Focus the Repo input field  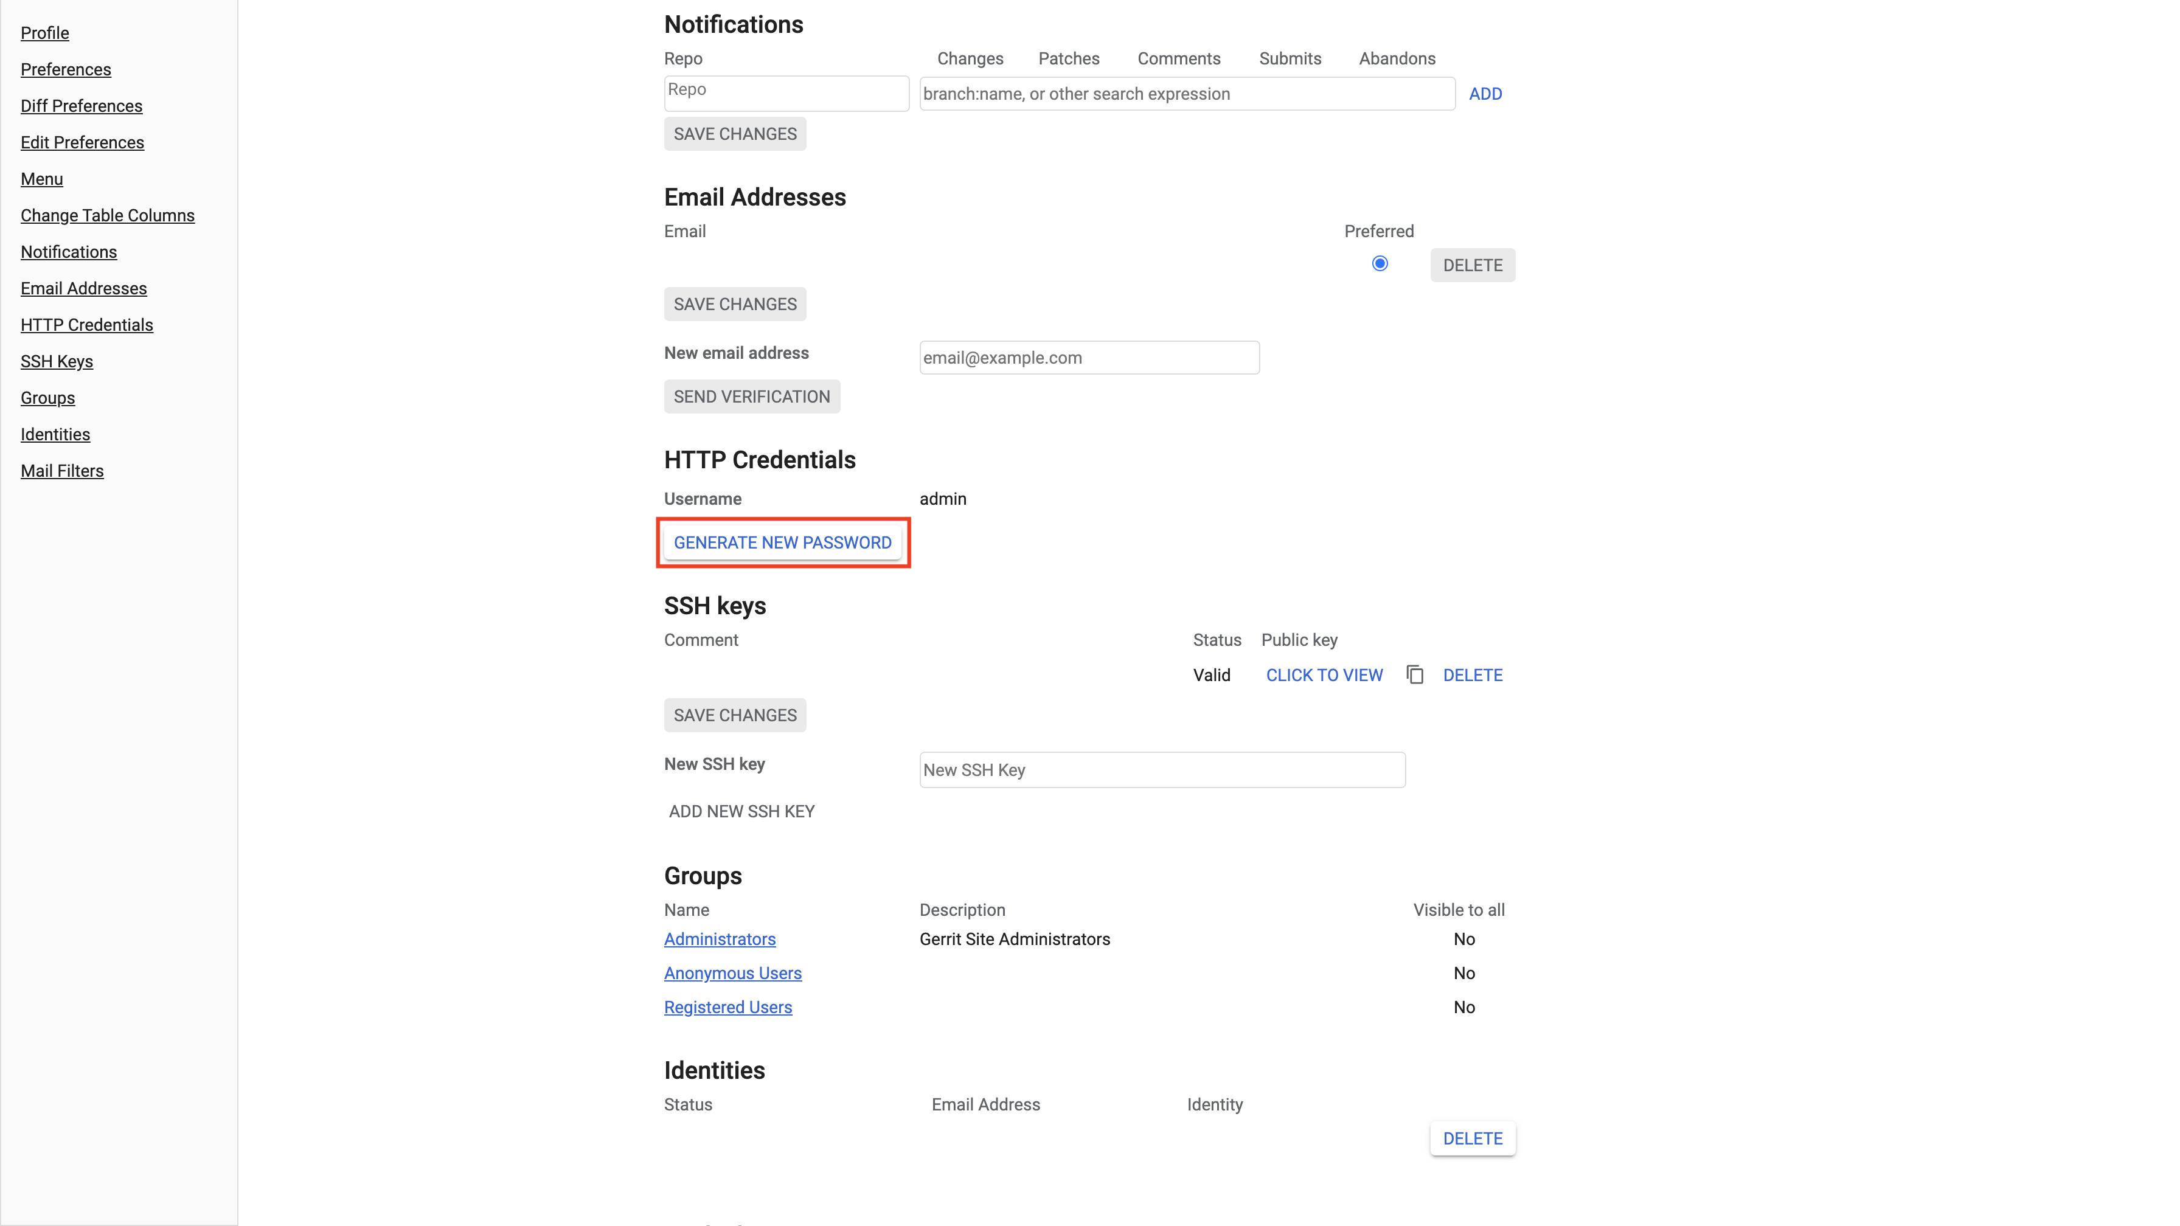tap(785, 92)
